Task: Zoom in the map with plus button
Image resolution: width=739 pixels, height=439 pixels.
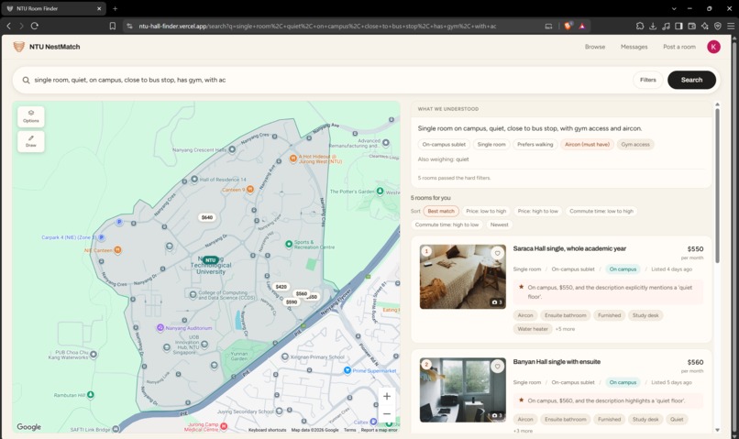Action: 387,396
